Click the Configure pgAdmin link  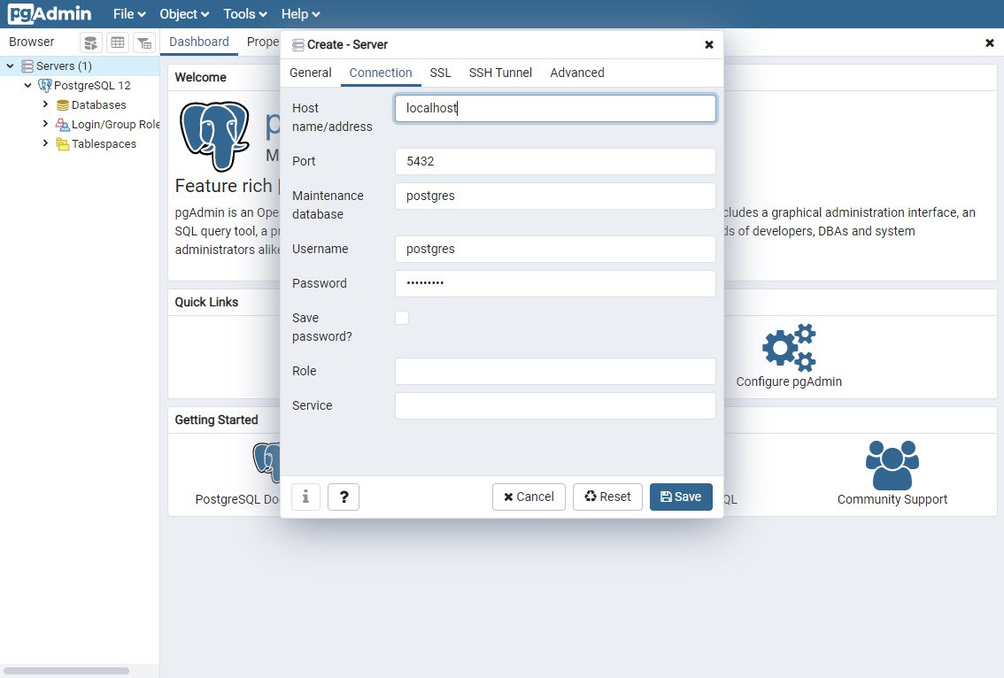tap(789, 381)
